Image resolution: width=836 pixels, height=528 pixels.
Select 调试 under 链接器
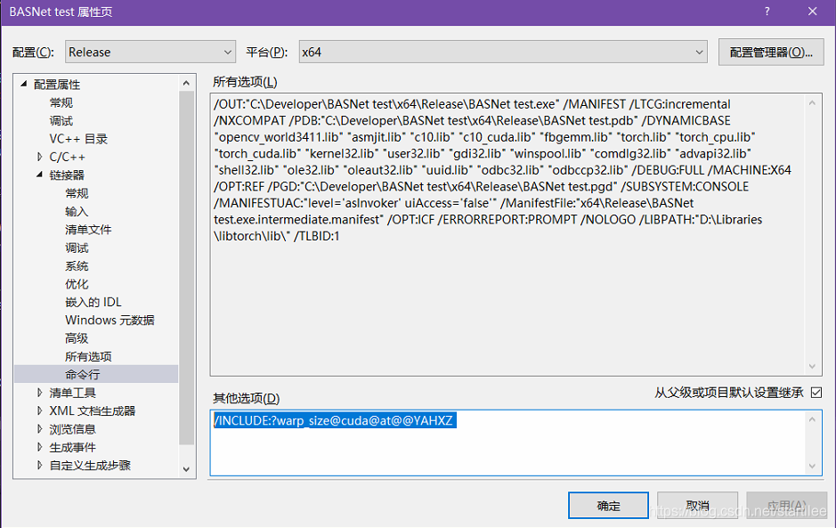(77, 248)
